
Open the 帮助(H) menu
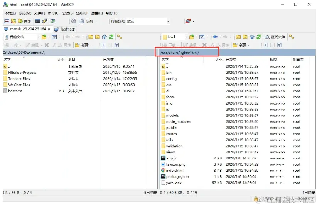(111, 13)
